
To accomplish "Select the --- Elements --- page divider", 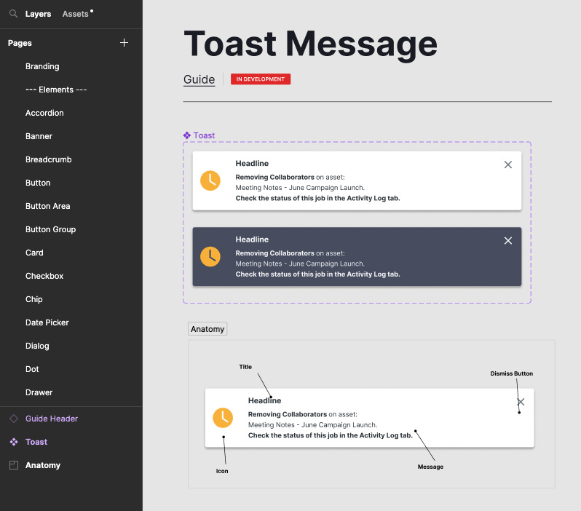I will (x=56, y=90).
